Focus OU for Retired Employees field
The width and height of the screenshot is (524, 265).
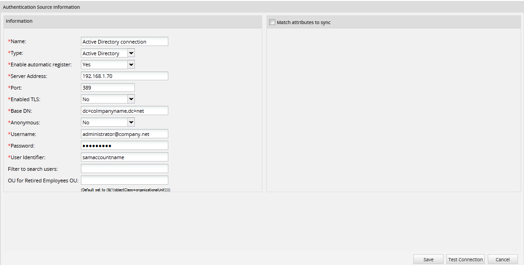pos(124,180)
